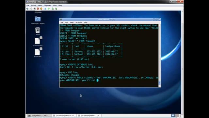Click 'CREATE TABLE student' command text

tap(81, 78)
